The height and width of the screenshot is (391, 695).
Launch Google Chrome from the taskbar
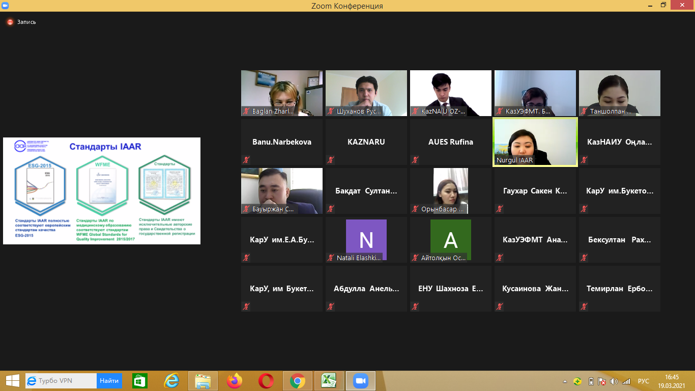(298, 381)
